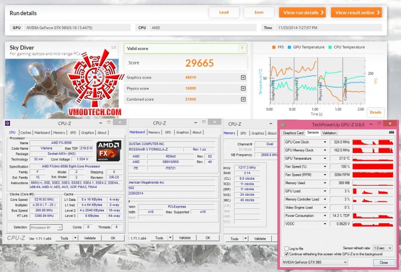Open Memory tab in first CPU-Z window
The image size is (401, 272).
click(x=59, y=132)
